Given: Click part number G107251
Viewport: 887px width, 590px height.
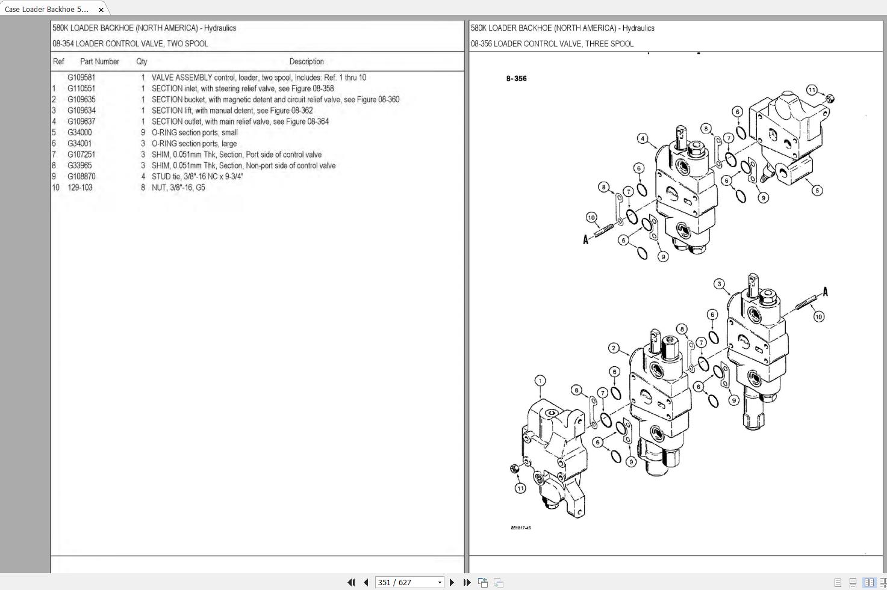Looking at the screenshot, I should 81,155.
